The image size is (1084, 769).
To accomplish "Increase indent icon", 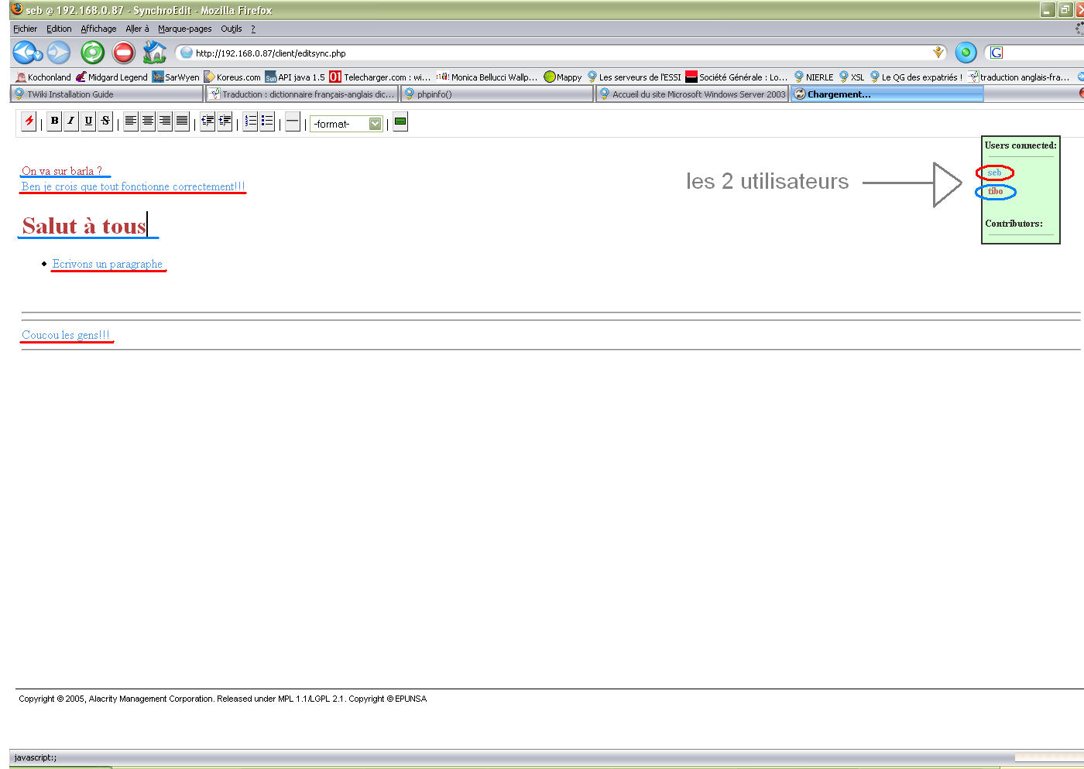I will [225, 121].
